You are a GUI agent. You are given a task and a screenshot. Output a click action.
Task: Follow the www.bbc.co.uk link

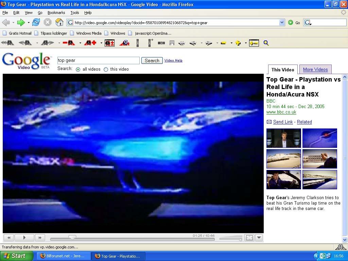(281, 112)
